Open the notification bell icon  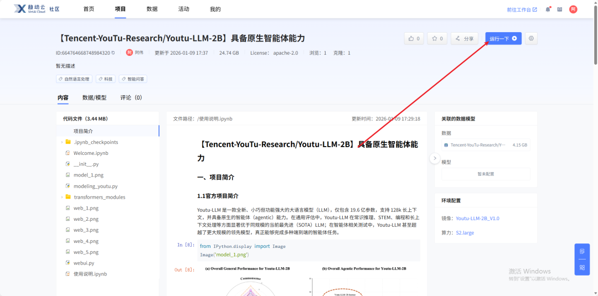[548, 9]
